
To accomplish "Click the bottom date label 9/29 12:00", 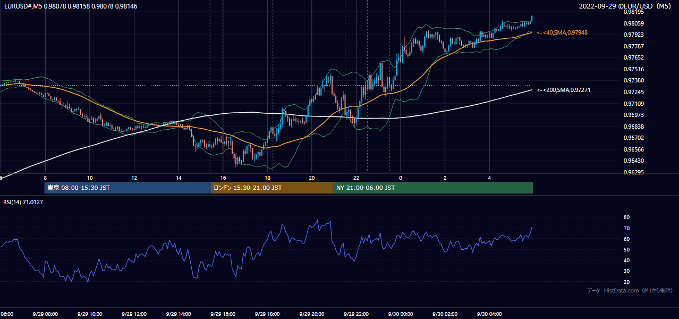I will click(x=134, y=314).
